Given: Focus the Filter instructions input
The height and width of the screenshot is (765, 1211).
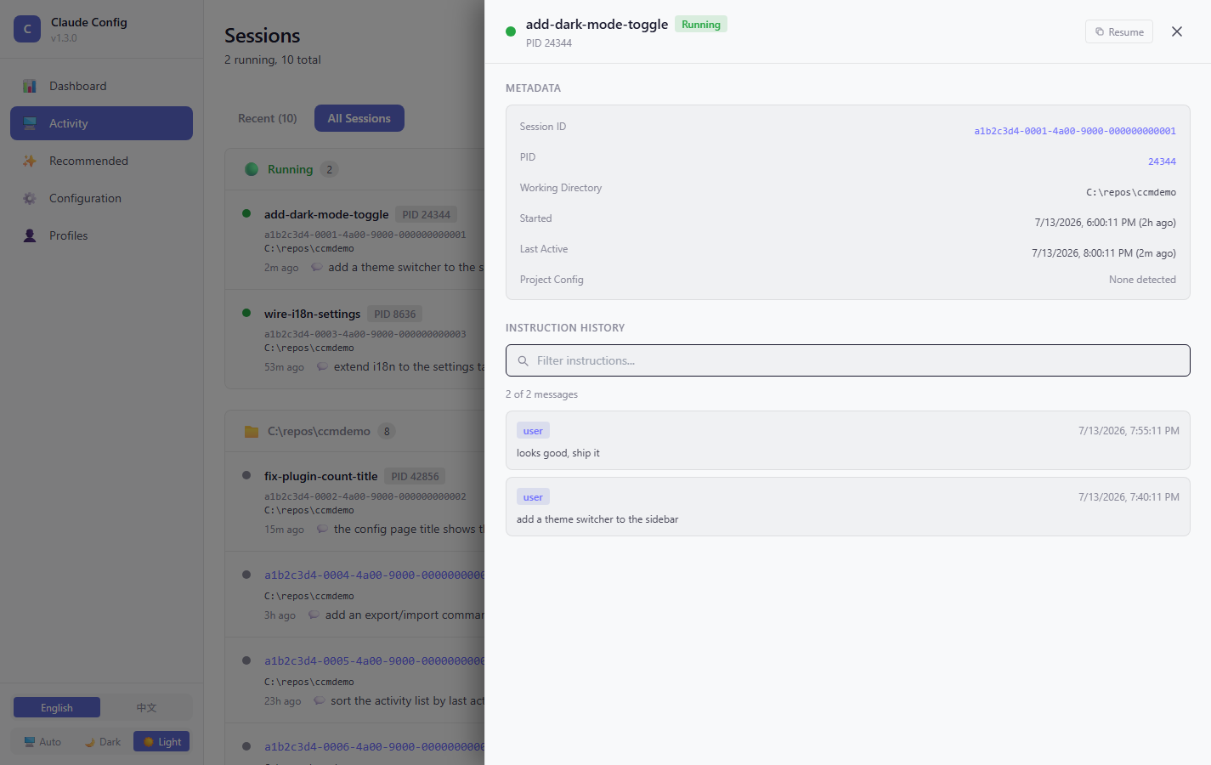Looking at the screenshot, I should click(x=848, y=360).
